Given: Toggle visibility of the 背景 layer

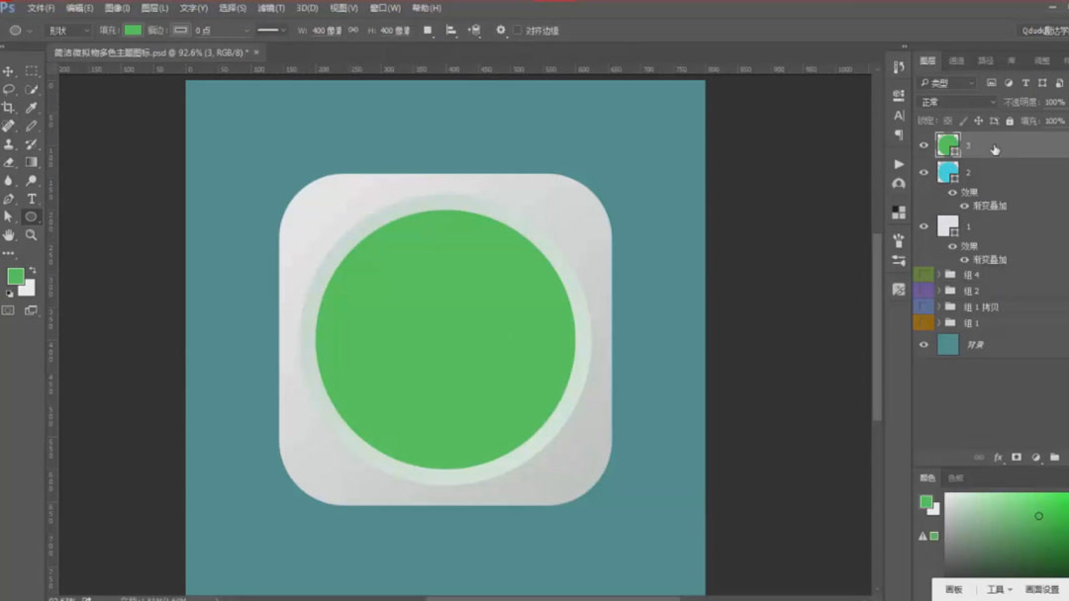Looking at the screenshot, I should coord(923,345).
